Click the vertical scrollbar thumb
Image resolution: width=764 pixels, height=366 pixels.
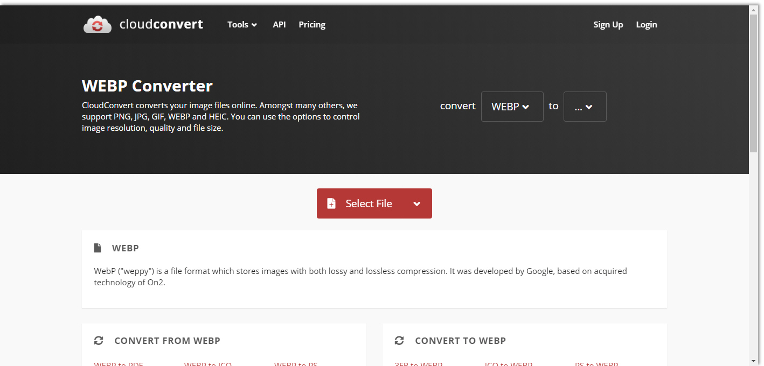[754, 83]
